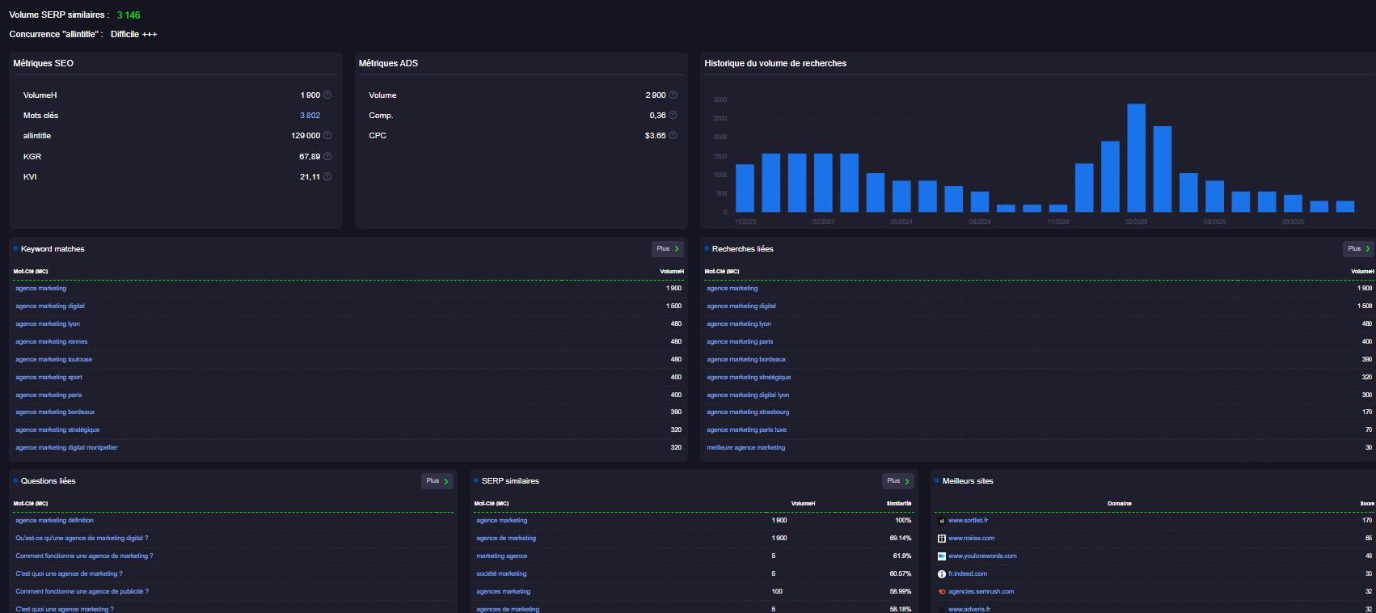The width and height of the screenshot is (1376, 613).
Task: Click the KVI help icon
Action: tap(327, 177)
